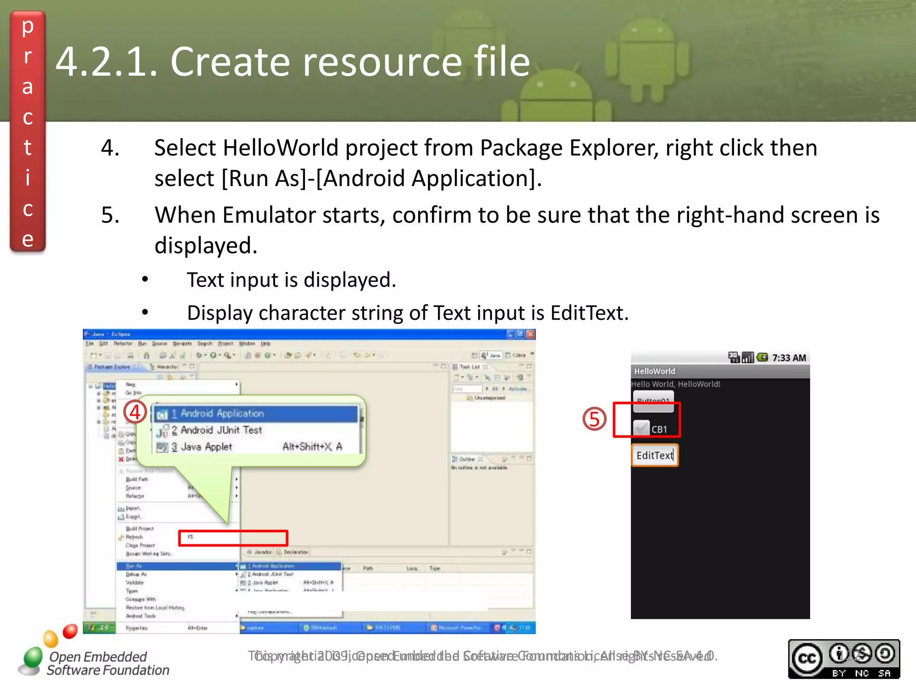The image size is (916, 687).
Task: Select Import in the context menu
Action: coord(177,508)
